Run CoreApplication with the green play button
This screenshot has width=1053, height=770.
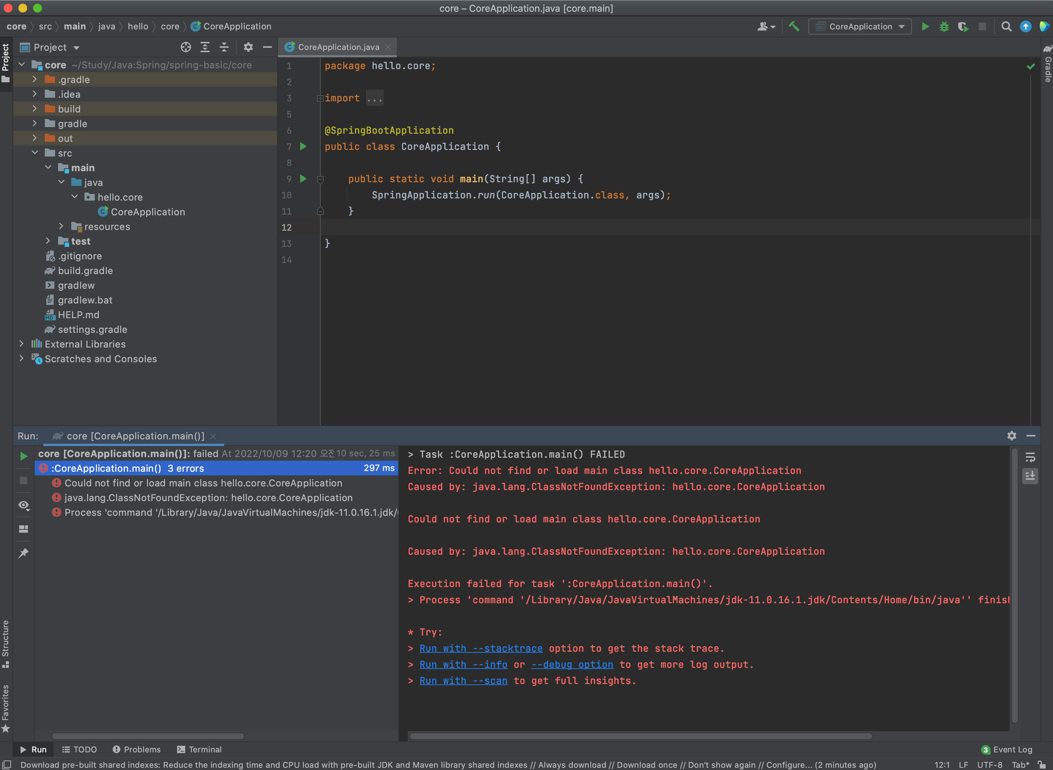(925, 26)
